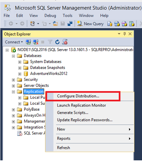142x162 pixels.
Task: Click the navigate backward toolbar icon
Action: (11, 23)
